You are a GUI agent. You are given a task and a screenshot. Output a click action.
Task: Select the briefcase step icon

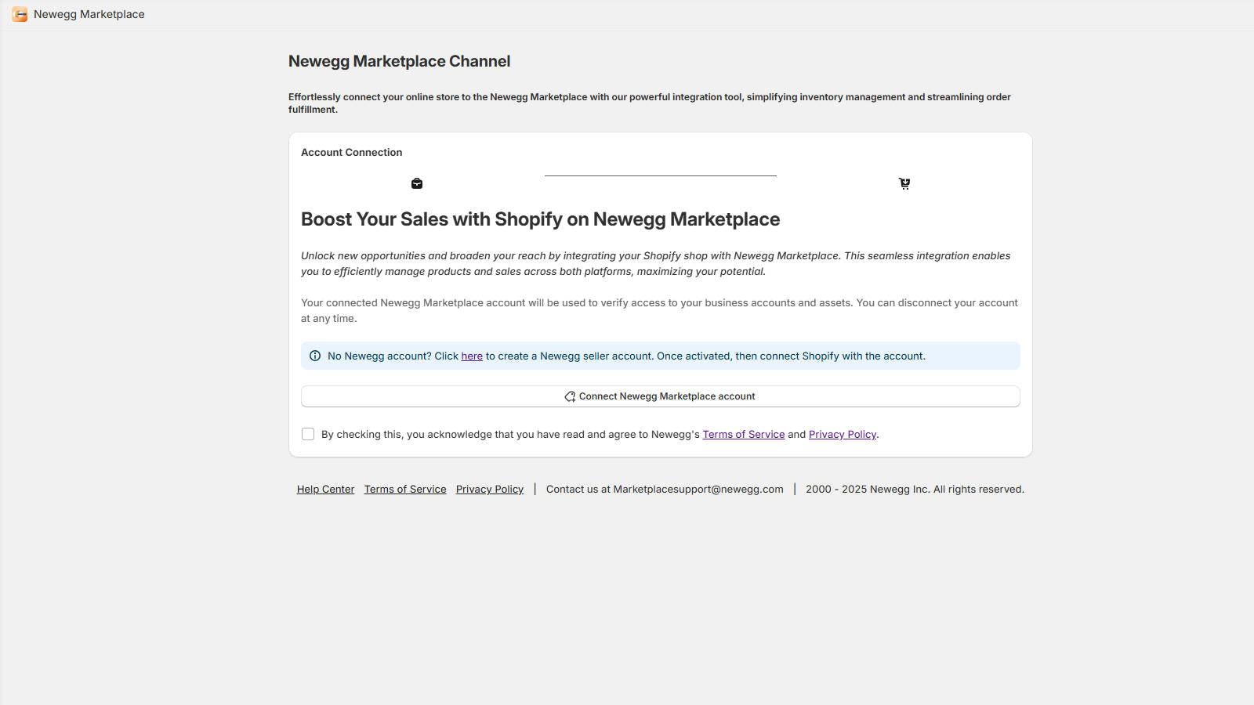417,183
